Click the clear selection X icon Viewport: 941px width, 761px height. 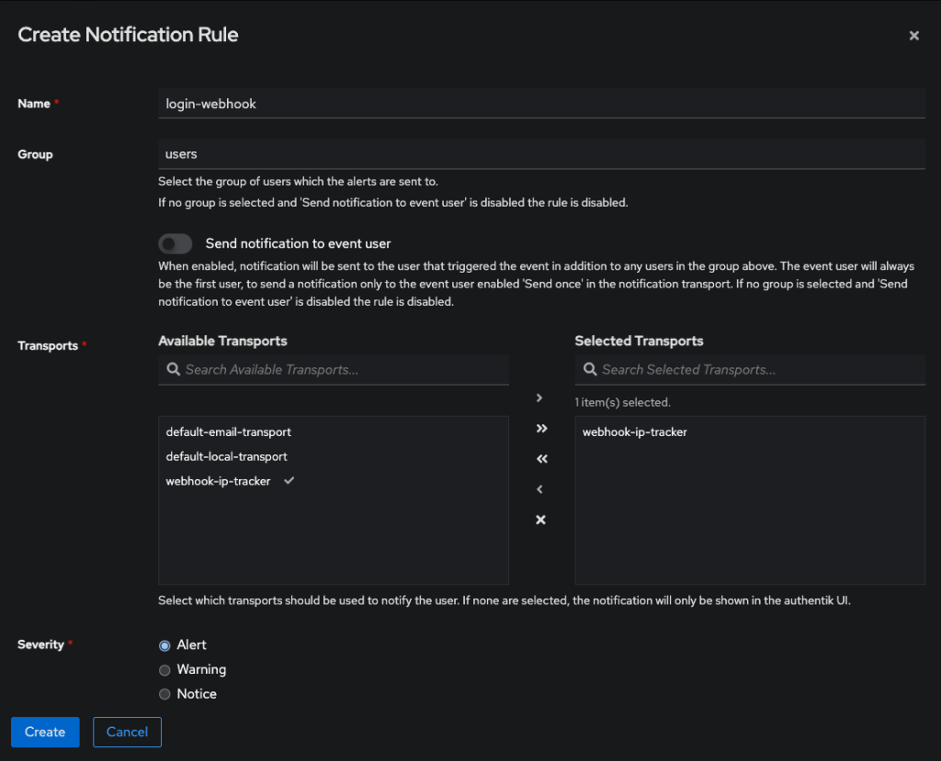coord(540,520)
